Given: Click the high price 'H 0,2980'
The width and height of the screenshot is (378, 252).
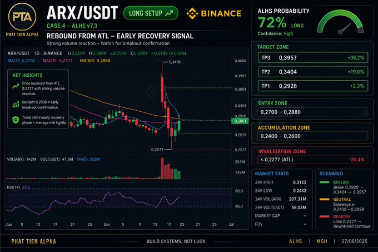Looking at the screenshot, I should [x=98, y=53].
